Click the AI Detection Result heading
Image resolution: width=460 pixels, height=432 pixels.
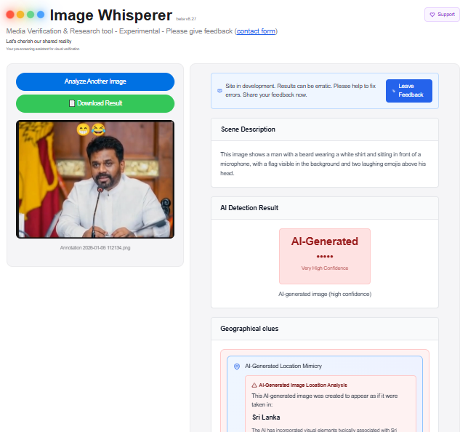click(x=249, y=207)
